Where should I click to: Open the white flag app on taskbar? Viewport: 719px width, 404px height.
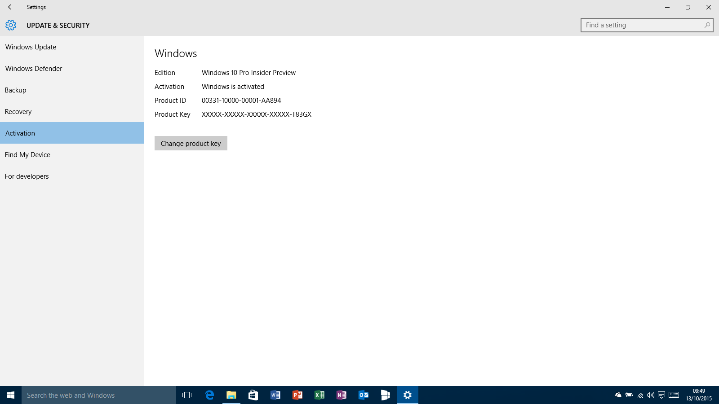point(386,395)
